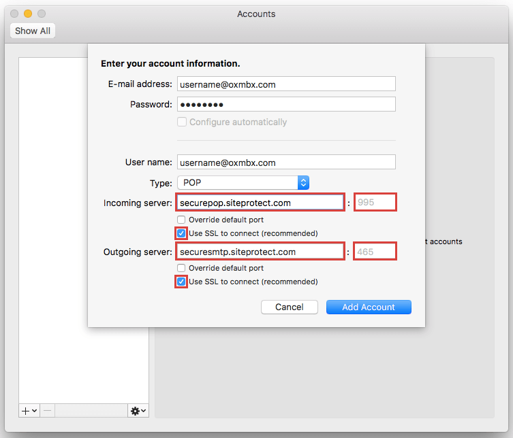Image resolution: width=513 pixels, height=438 pixels.
Task: Select the Incoming server field with securepop.siteprotect.com
Action: 260,203
